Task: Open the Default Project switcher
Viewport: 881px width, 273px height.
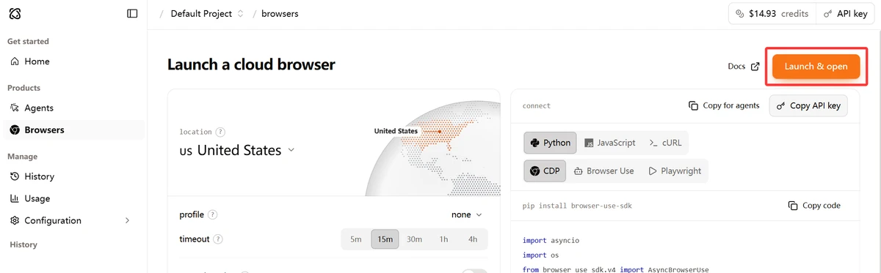Action: click(207, 14)
